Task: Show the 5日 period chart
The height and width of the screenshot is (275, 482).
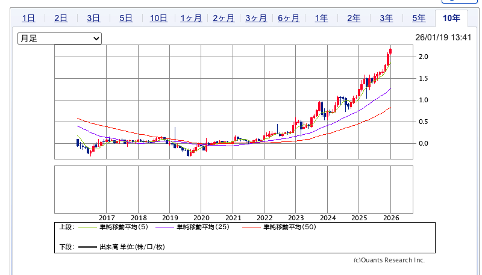Action: [x=126, y=18]
